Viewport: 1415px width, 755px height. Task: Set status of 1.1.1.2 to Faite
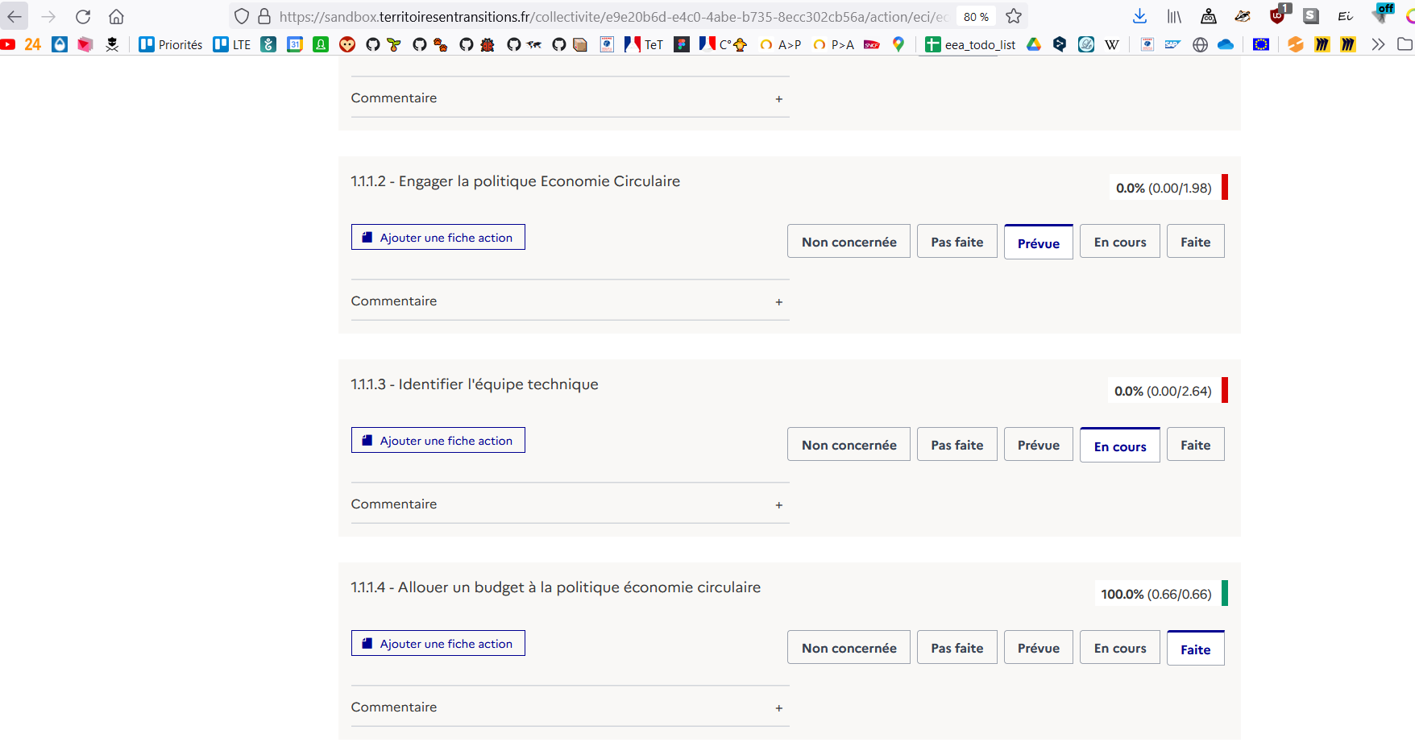point(1195,241)
